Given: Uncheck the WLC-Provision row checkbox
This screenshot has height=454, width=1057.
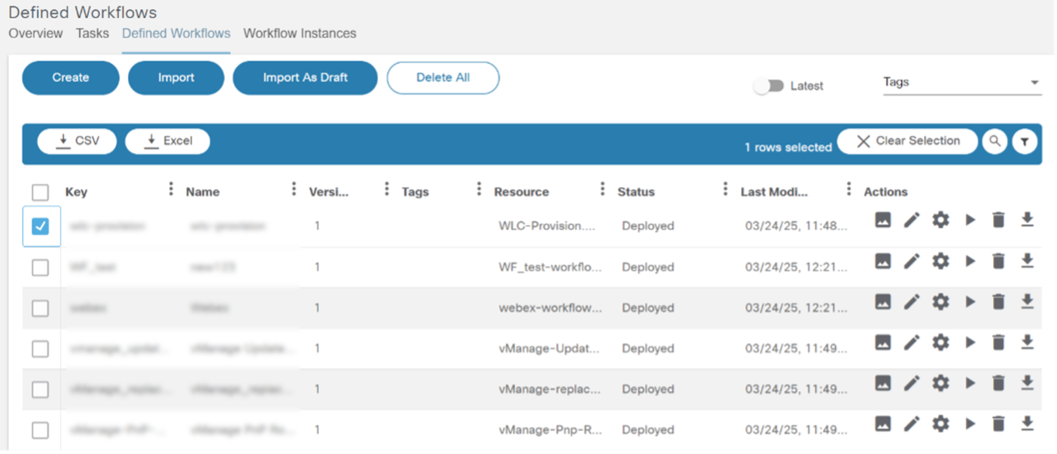Looking at the screenshot, I should coord(41,226).
